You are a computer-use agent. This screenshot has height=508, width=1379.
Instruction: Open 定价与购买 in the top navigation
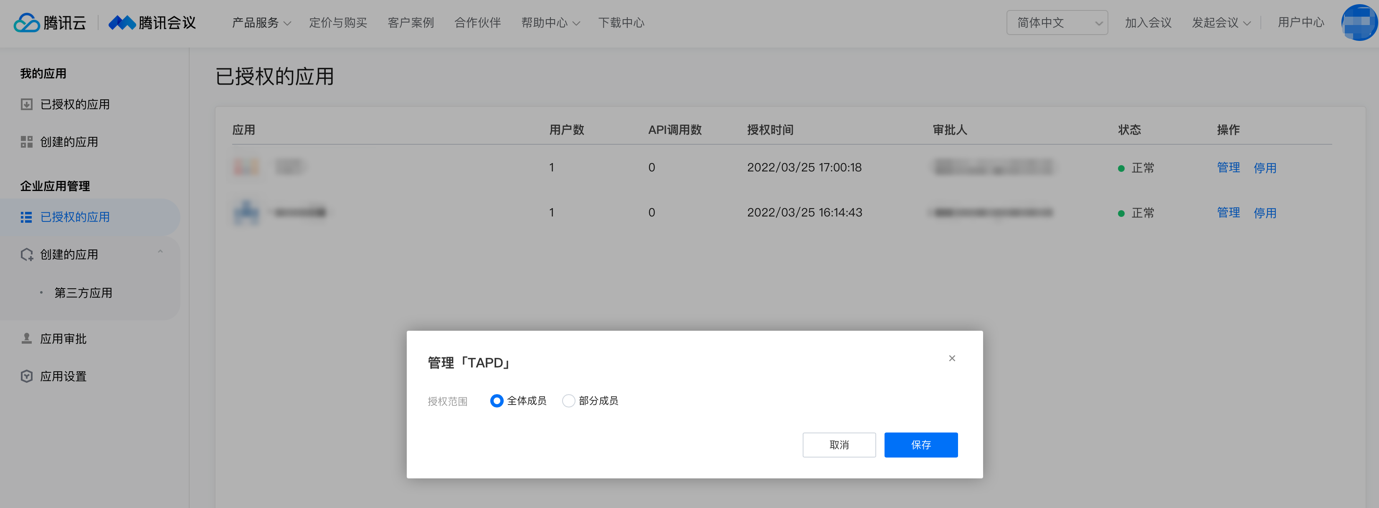click(338, 23)
